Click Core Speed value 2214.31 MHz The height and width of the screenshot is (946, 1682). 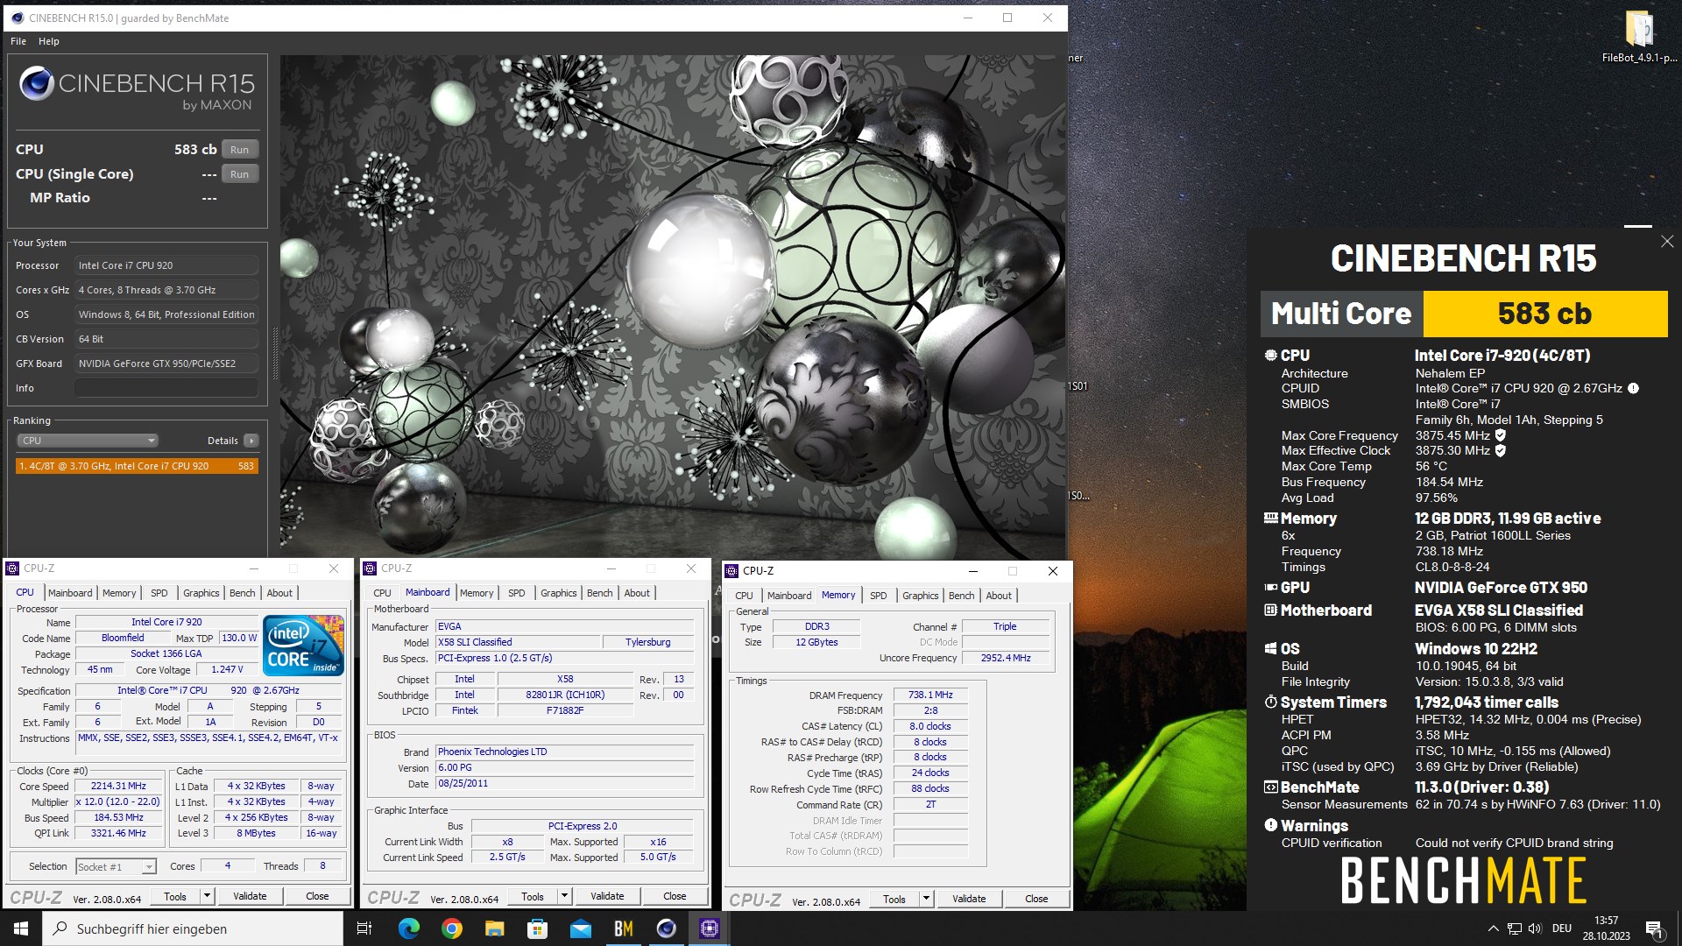(118, 786)
